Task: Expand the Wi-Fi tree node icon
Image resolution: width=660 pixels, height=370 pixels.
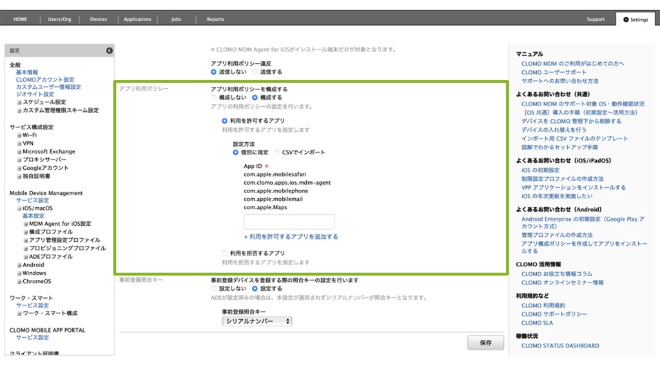Action: point(19,136)
